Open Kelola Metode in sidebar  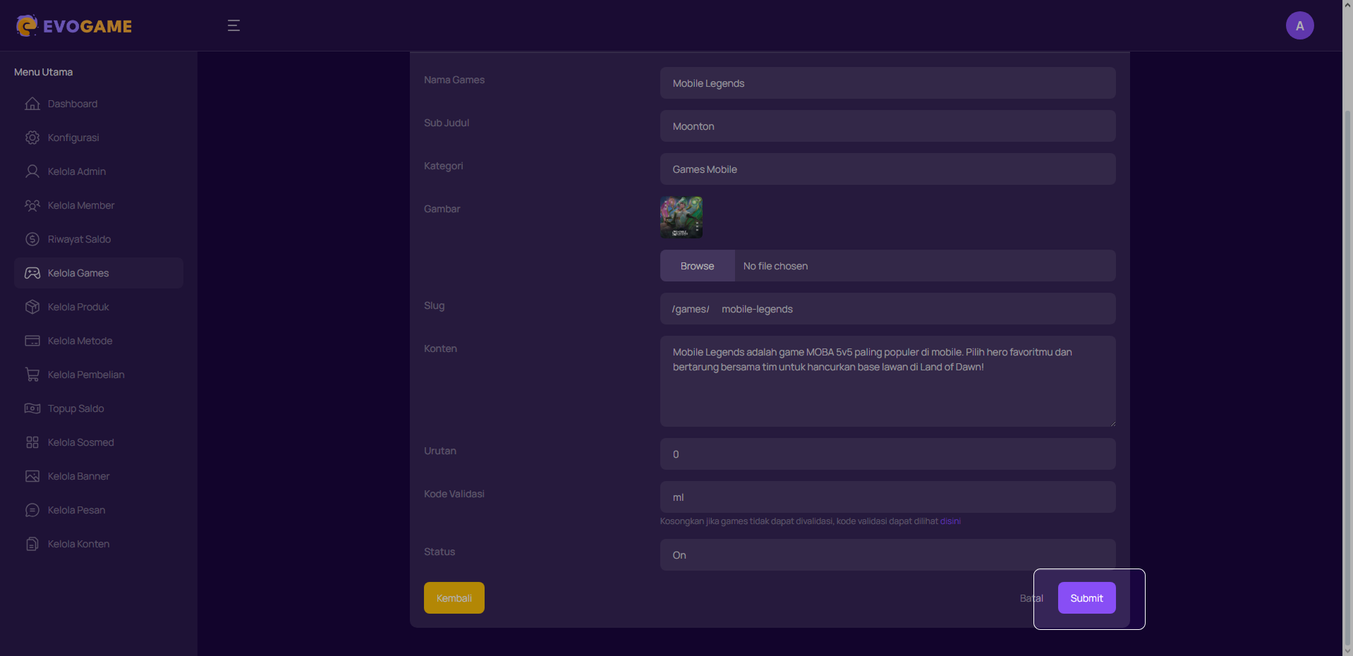click(x=99, y=341)
